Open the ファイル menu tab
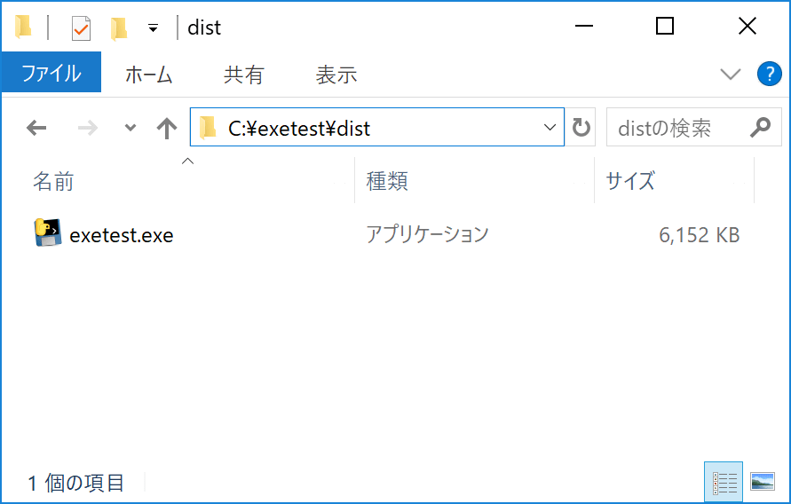Screen dimensions: 791x504 pos(51,75)
